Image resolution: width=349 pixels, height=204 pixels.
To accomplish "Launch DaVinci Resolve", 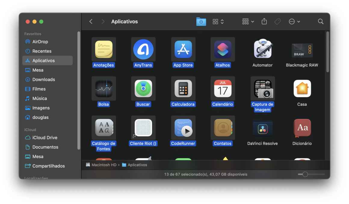I will (262, 128).
